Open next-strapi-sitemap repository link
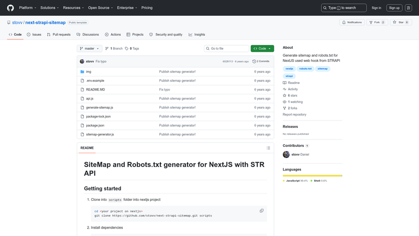Screen dimensions: 419x236 (46, 23)
